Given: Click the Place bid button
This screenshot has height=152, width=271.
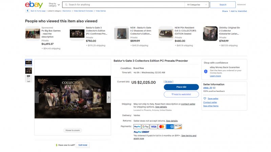Looking at the screenshot, I should [x=181, y=87].
